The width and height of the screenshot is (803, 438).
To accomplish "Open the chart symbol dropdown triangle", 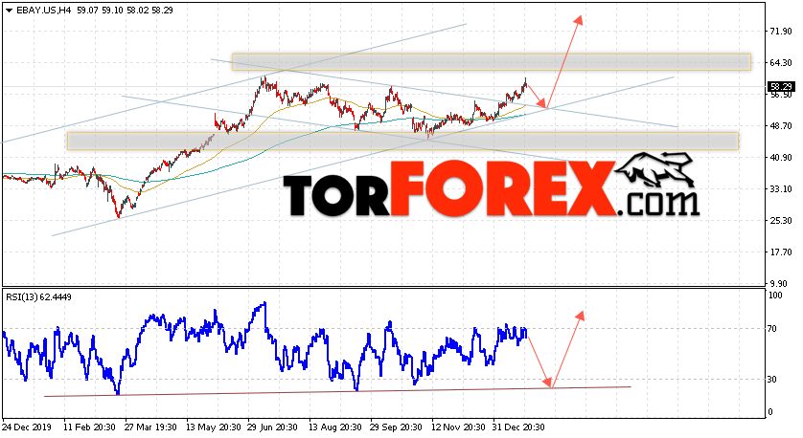I will (9, 11).
